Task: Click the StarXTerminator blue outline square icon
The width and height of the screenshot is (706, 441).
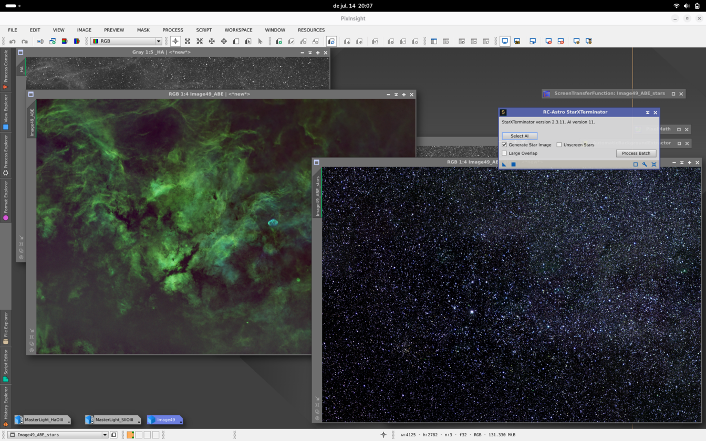Action: pyautogui.click(x=635, y=164)
